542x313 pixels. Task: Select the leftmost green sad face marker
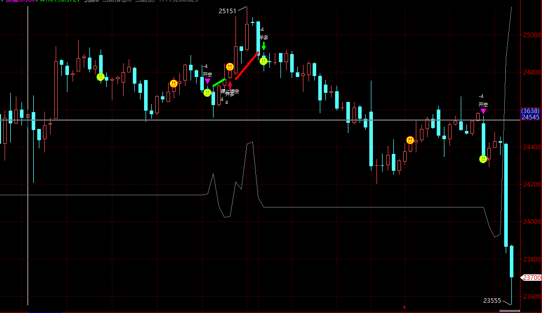[100, 76]
